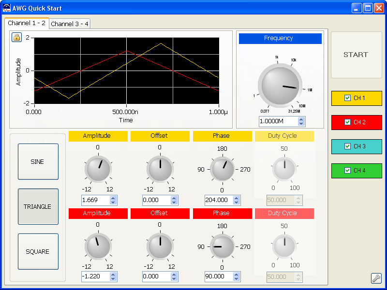The width and height of the screenshot is (387, 290).
Task: Select the SINE waveform button
Action: tap(38, 162)
